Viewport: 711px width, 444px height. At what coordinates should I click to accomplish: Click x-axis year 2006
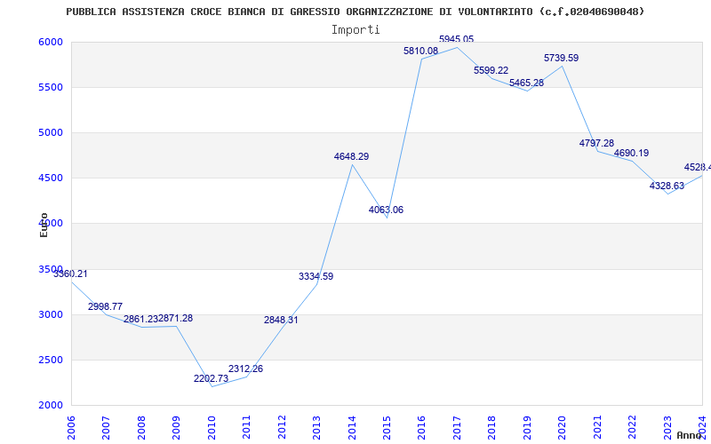(x=71, y=427)
